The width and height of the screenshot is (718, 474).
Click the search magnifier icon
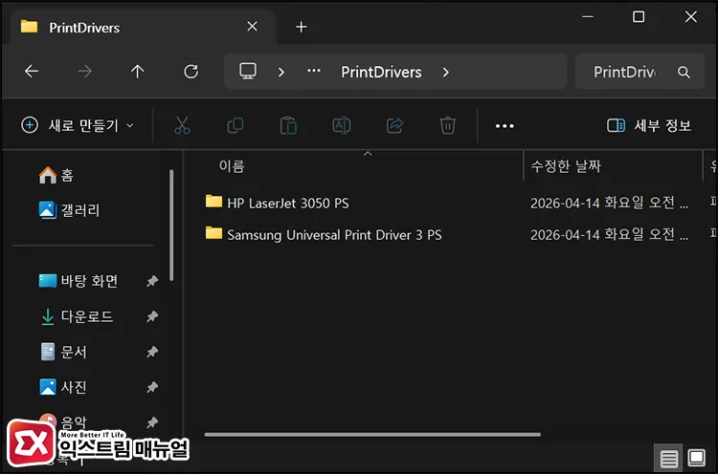click(684, 72)
